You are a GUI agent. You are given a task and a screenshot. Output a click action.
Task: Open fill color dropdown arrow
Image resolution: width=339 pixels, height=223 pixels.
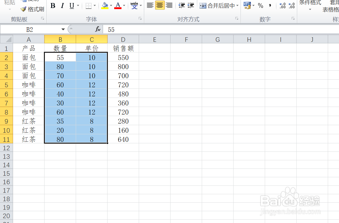(111, 6)
